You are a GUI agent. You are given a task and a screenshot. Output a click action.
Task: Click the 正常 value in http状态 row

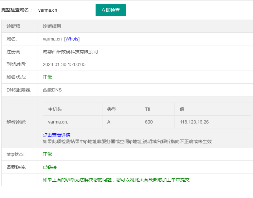coord(47,154)
